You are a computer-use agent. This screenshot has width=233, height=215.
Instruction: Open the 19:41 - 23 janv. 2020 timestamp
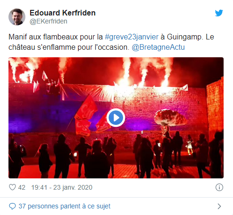[x=62, y=187]
